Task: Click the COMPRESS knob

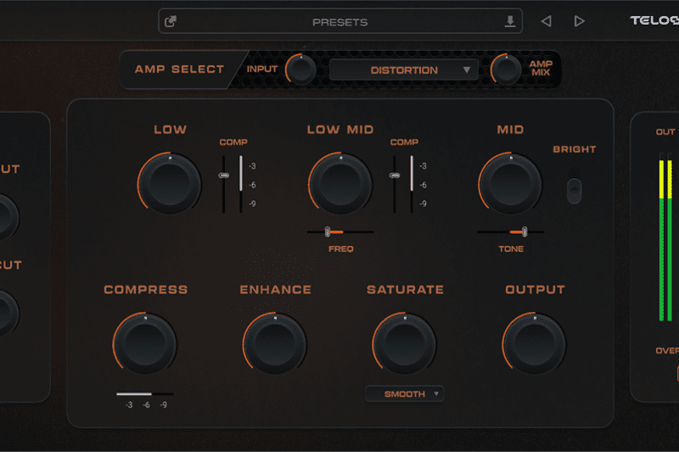Action: (x=144, y=343)
